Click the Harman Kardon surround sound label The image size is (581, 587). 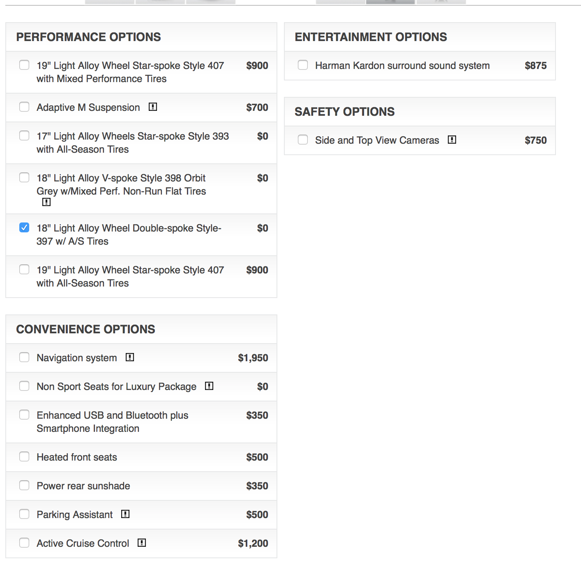[402, 66]
